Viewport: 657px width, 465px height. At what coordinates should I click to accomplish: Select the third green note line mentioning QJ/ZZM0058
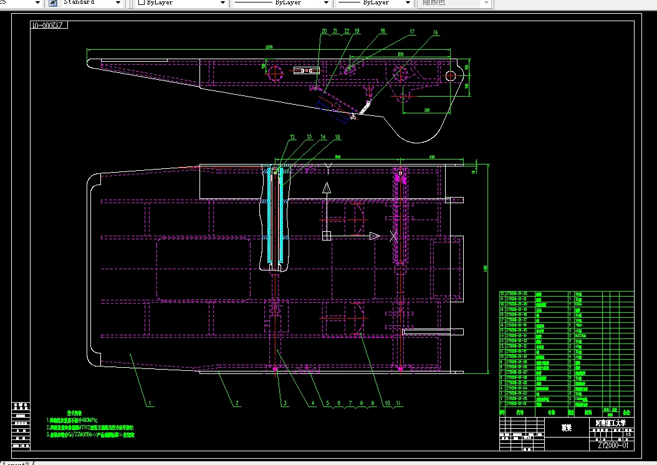(90, 435)
